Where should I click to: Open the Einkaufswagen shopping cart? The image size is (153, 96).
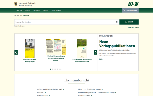130,10
